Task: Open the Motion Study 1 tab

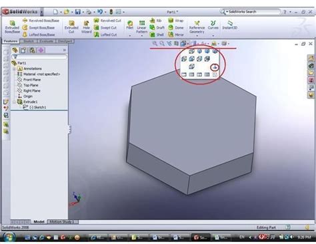Action: pos(63,221)
